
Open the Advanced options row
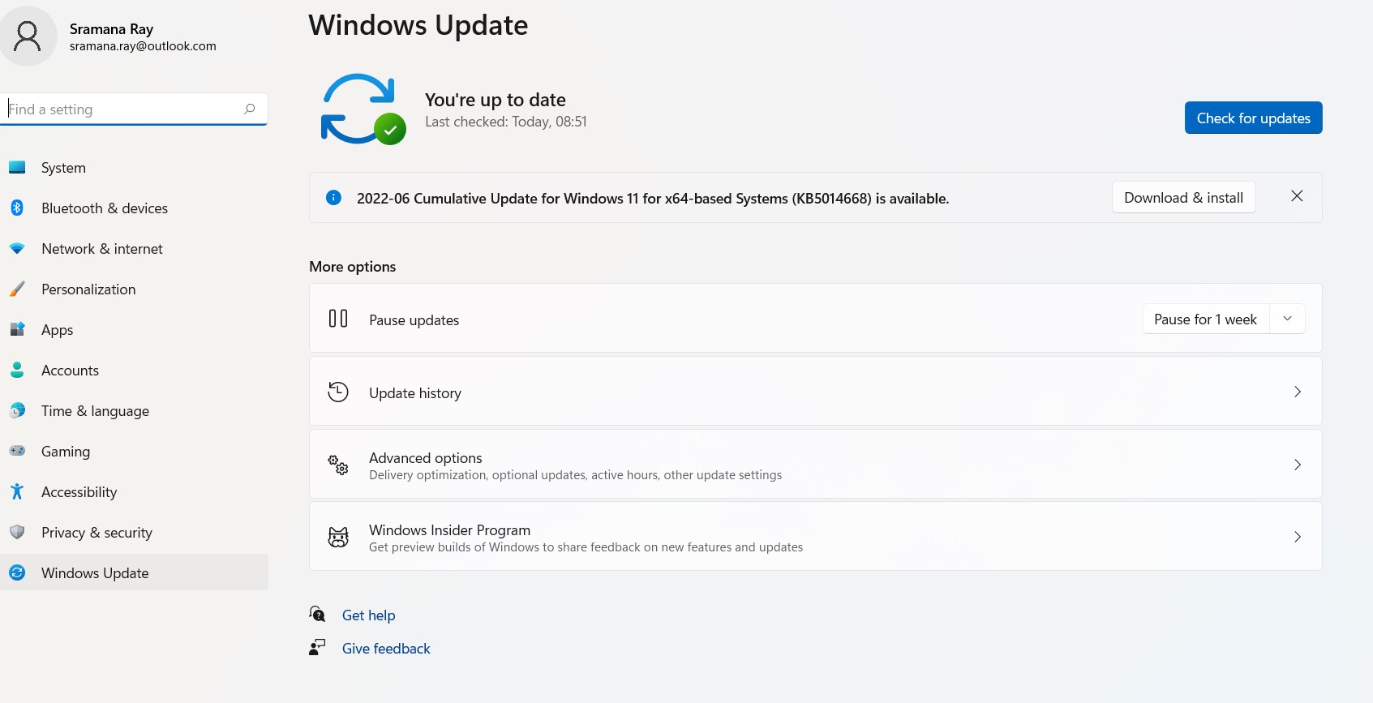pyautogui.click(x=815, y=464)
